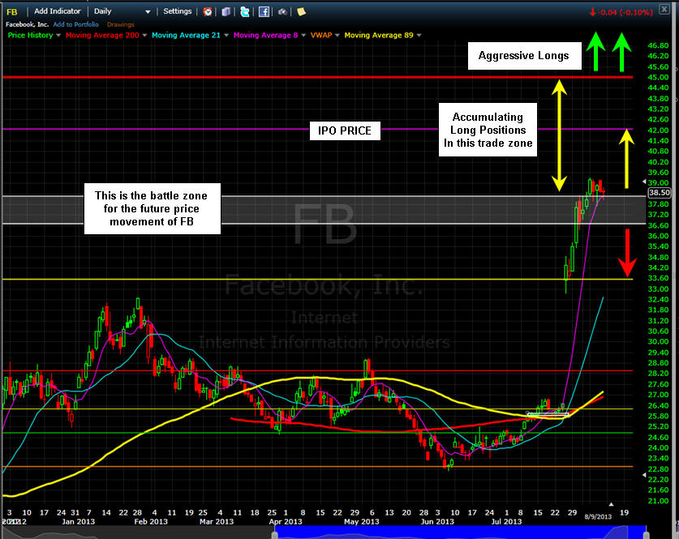Expand Moving Average 8 options arrow
Screen dimensions: 679x539
(303, 36)
